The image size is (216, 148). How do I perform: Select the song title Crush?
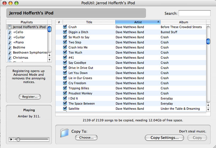(73, 27)
